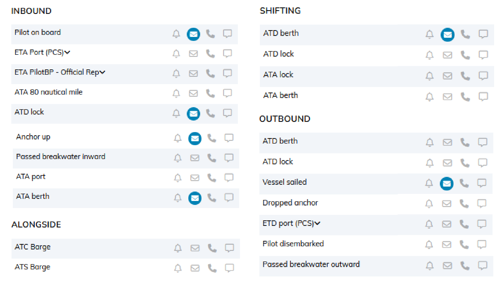Expand ETA Port (PCS) dropdown

(x=67, y=52)
